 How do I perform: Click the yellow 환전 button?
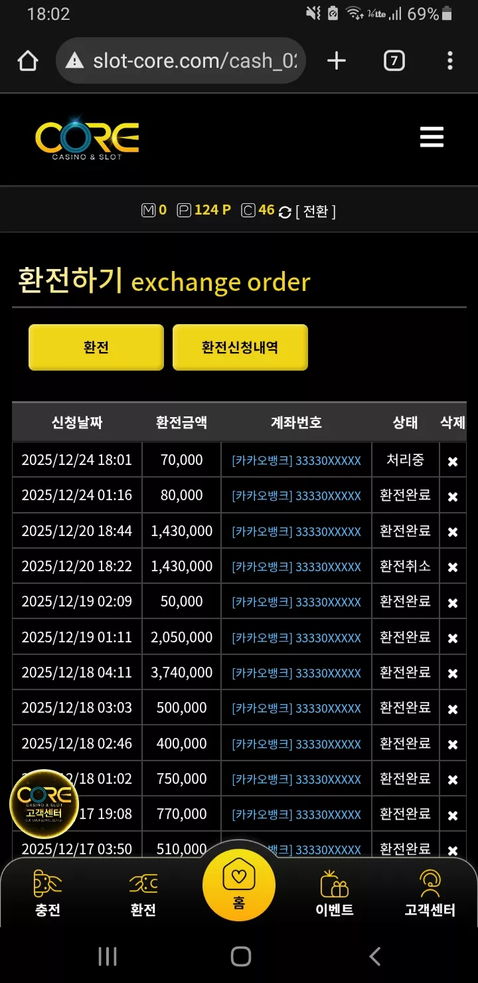pyautogui.click(x=96, y=347)
